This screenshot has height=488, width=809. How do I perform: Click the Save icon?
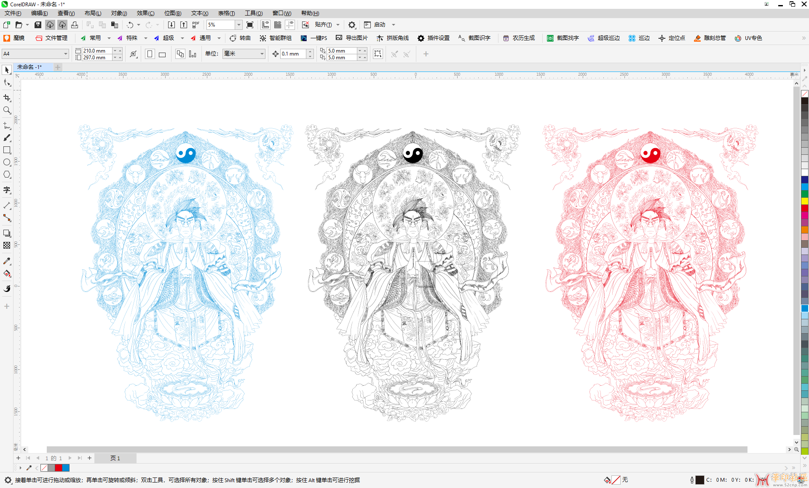pos(38,25)
